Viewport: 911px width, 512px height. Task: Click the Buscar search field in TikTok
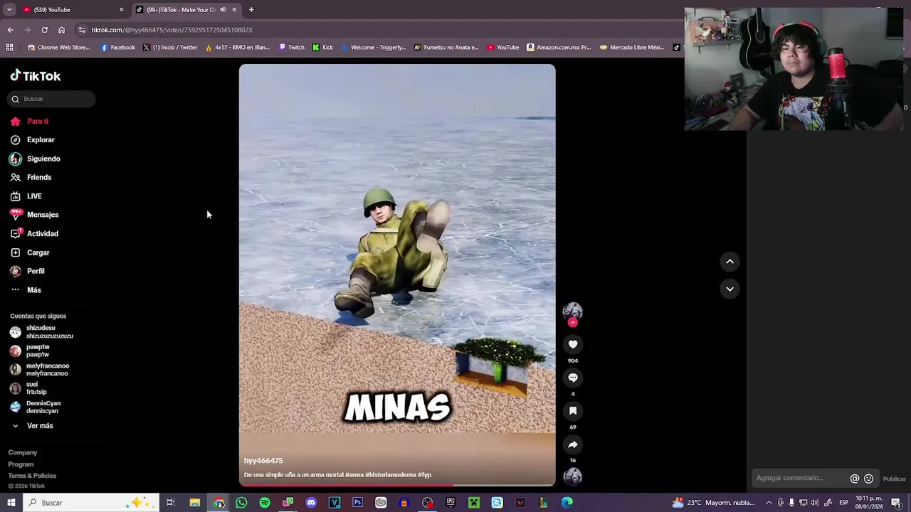tap(51, 99)
